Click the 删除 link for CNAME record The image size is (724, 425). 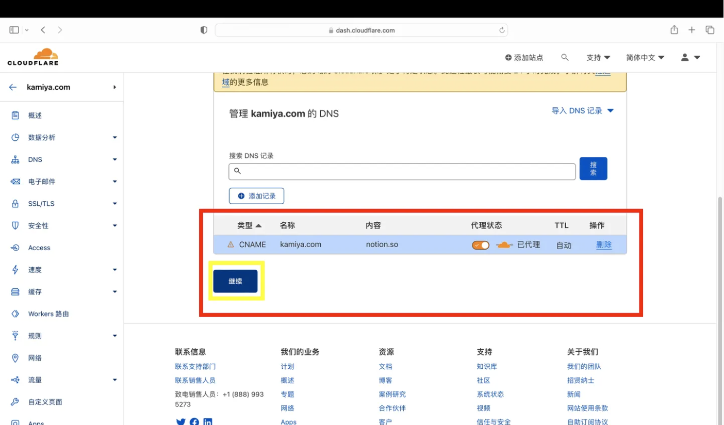(x=603, y=245)
